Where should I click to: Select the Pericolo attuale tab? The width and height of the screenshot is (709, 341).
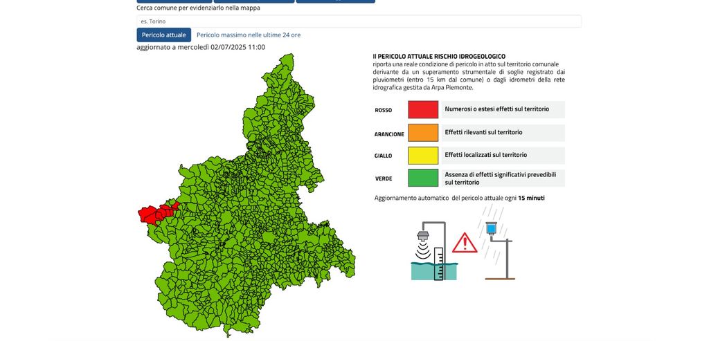tap(163, 35)
